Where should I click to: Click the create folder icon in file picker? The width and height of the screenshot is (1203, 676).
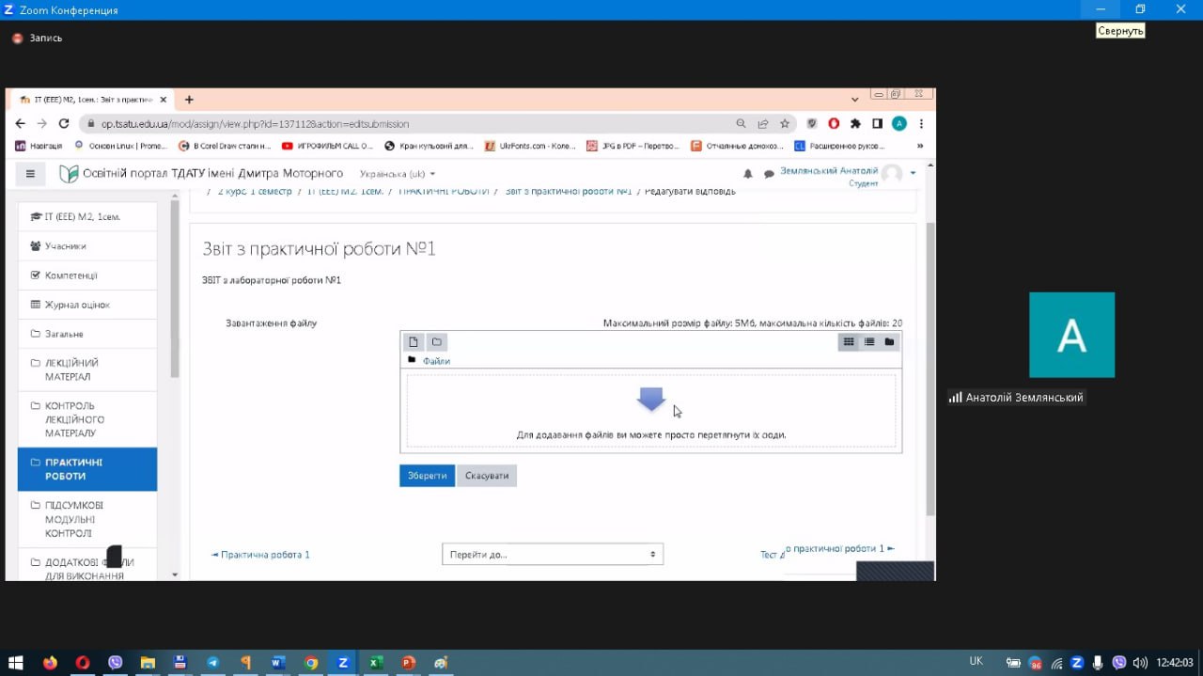click(x=436, y=342)
